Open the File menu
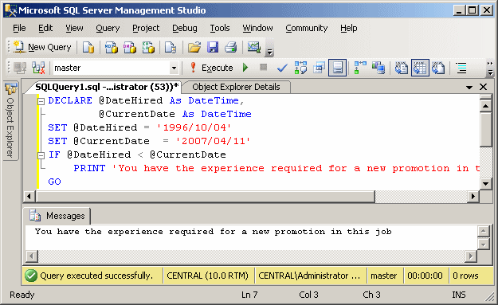Screen dimensions: 498x305 point(19,28)
